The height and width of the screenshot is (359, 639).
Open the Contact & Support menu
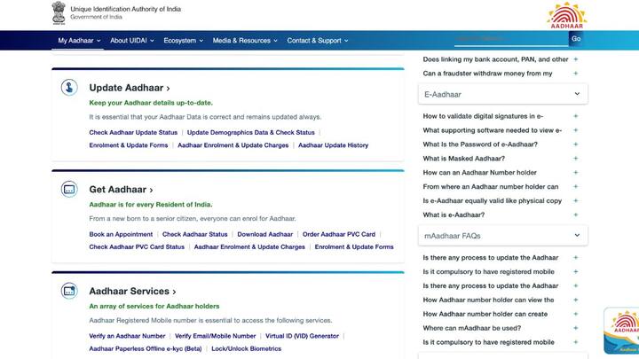pyautogui.click(x=318, y=41)
